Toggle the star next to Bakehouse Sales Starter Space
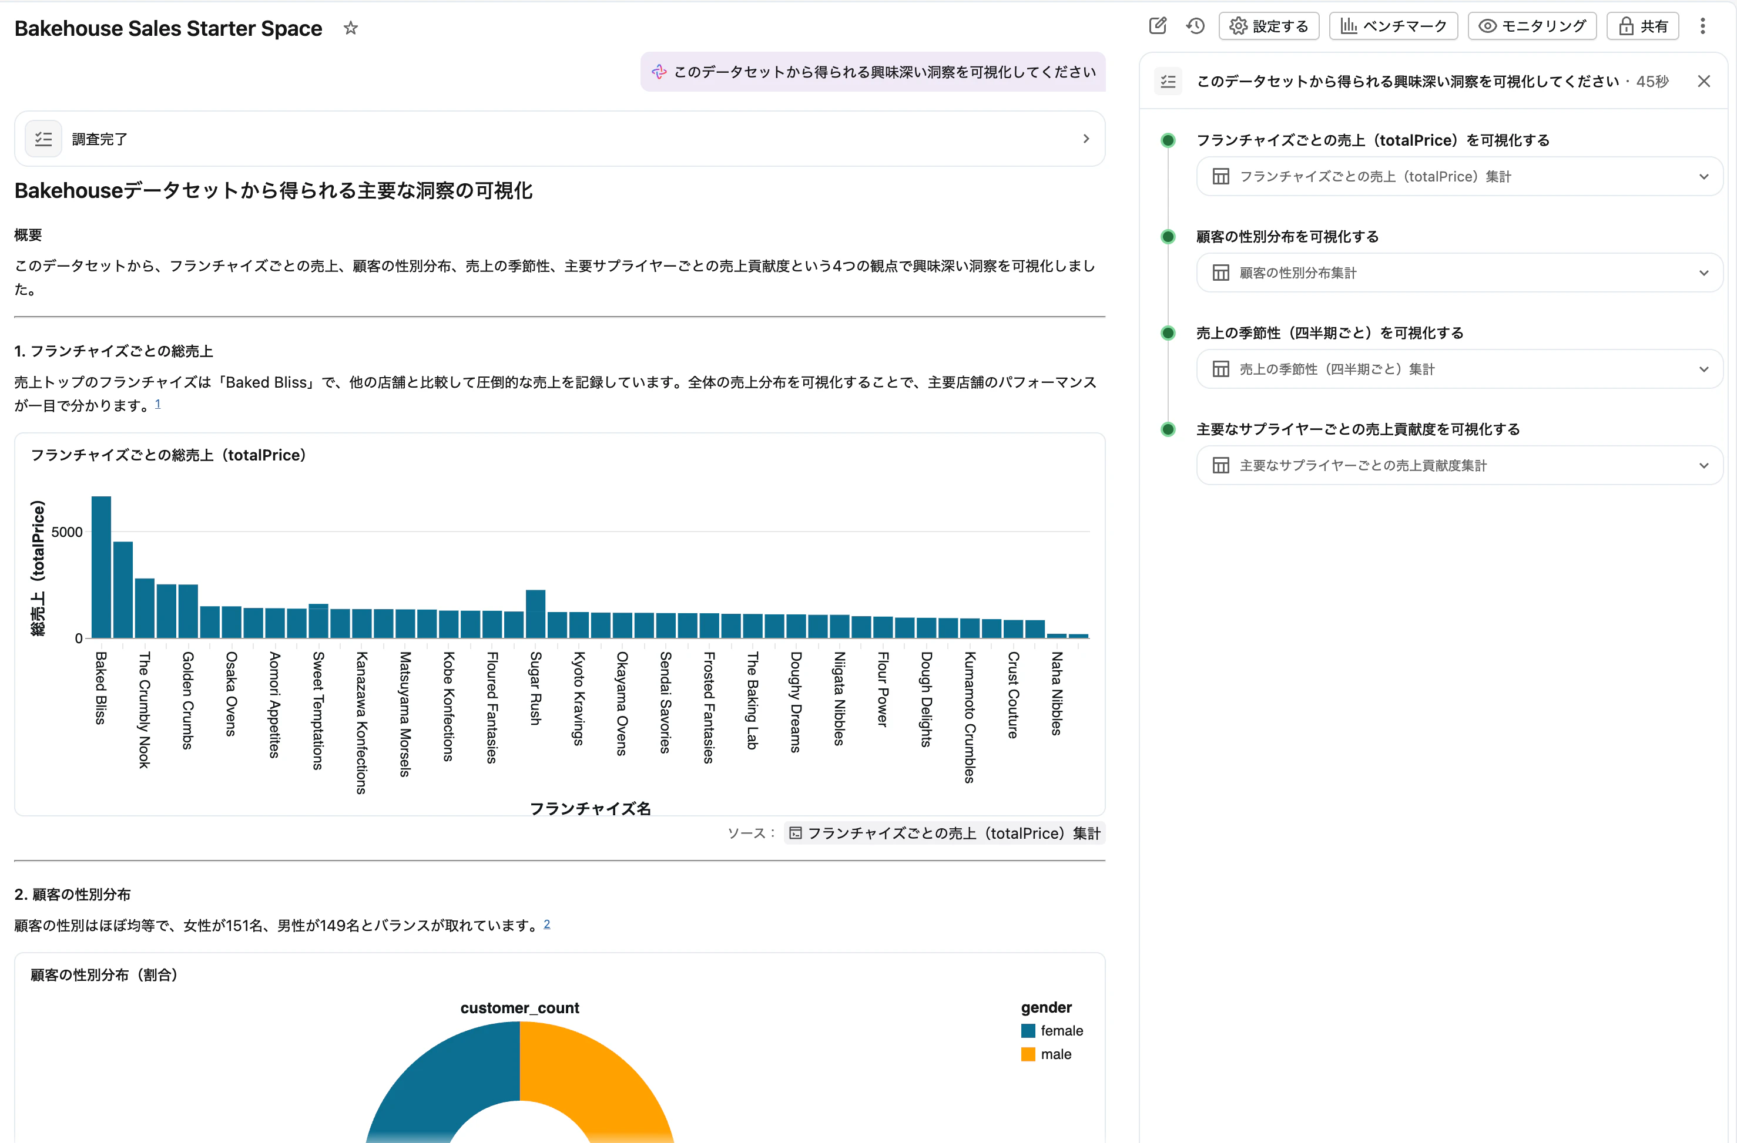This screenshot has height=1143, width=1737. [350, 28]
